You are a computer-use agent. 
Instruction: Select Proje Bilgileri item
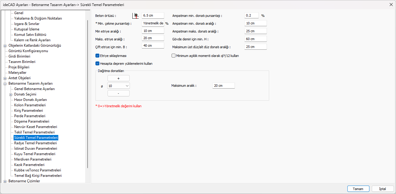[19, 67]
